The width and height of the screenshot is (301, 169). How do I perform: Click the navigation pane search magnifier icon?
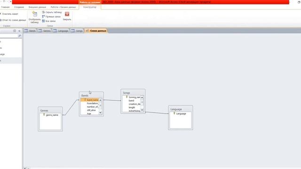pyautogui.click(x=20, y=36)
